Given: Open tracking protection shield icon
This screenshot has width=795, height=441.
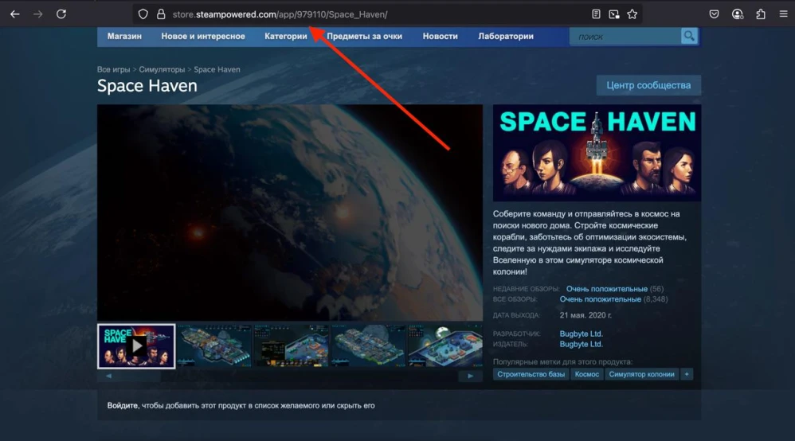Looking at the screenshot, I should [x=143, y=14].
